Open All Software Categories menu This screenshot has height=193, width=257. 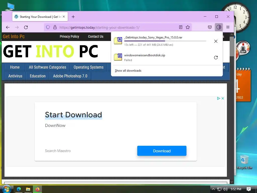point(47,67)
